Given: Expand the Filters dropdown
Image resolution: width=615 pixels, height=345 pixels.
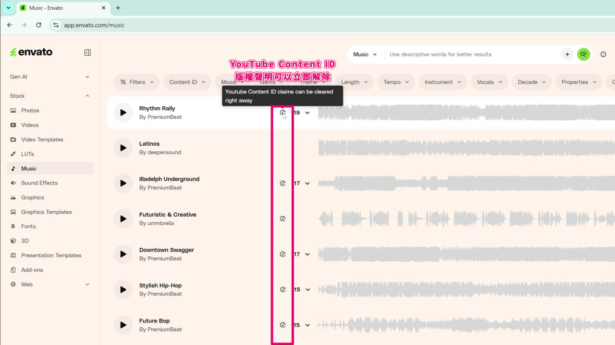Looking at the screenshot, I should point(137,82).
